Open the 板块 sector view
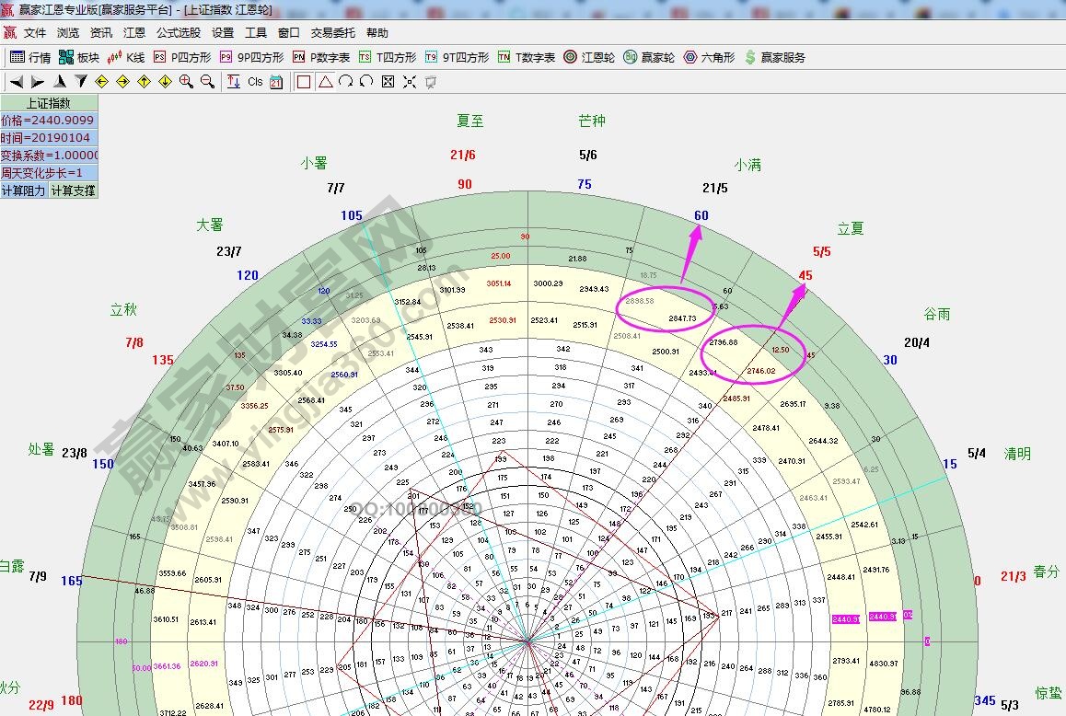 tap(78, 57)
